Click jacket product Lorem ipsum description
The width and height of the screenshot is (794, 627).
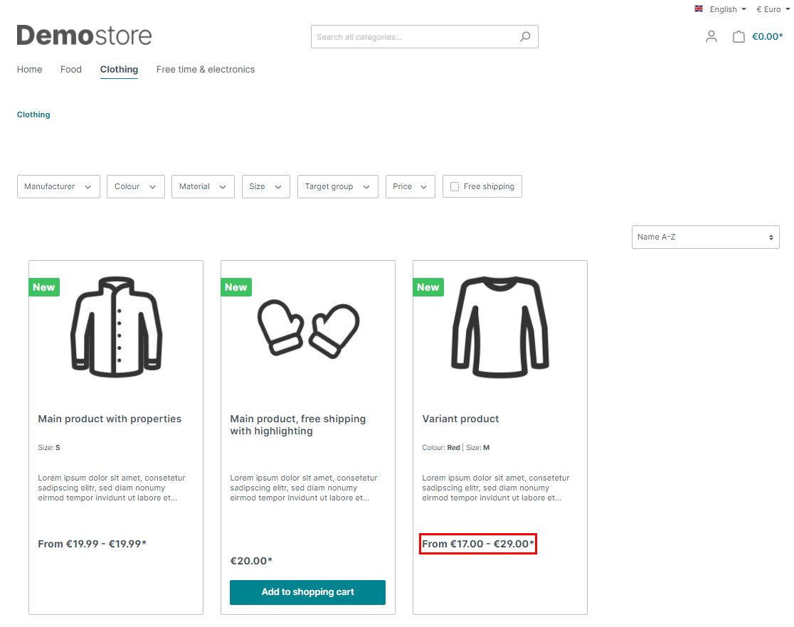pos(112,488)
